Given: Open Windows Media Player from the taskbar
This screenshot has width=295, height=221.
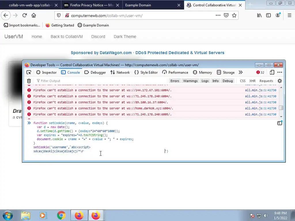Looking at the screenshot, I should click(43, 215).
